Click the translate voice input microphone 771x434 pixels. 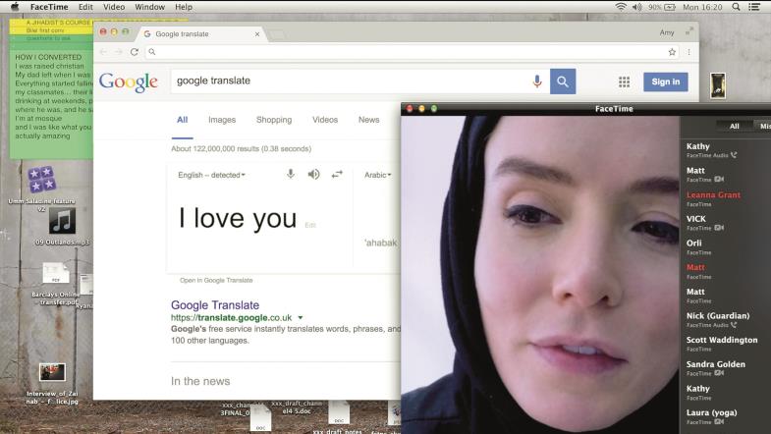point(291,175)
